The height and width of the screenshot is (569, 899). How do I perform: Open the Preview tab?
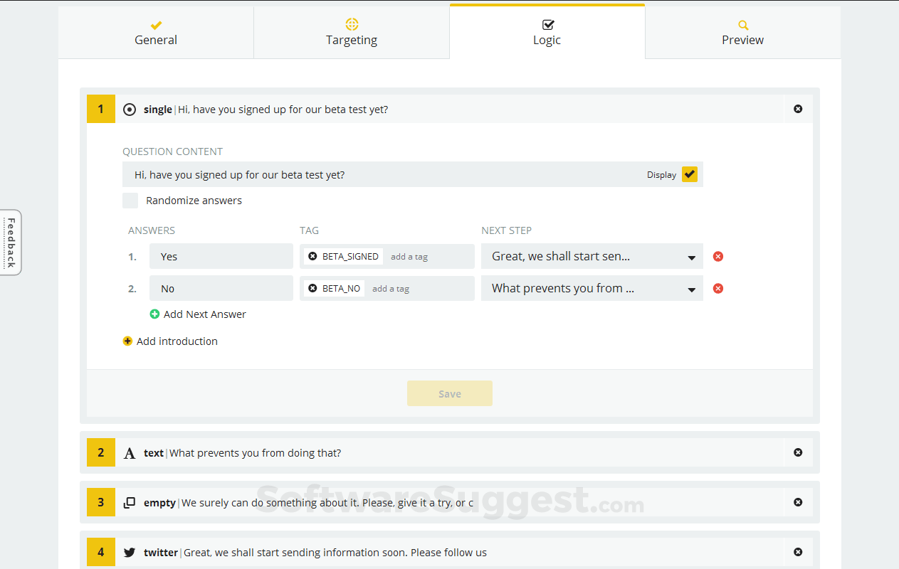coord(742,33)
